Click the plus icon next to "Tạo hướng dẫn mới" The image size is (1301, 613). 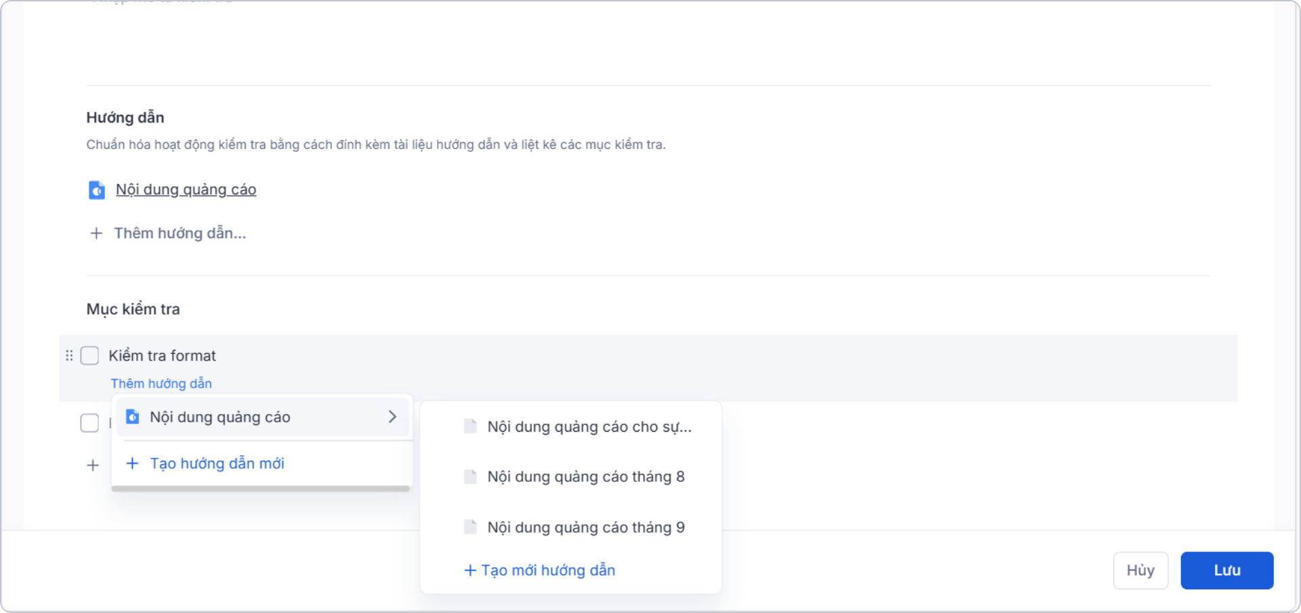tap(132, 463)
